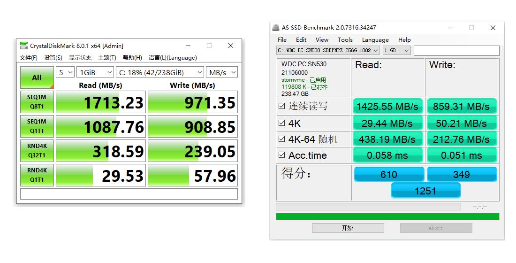Run the RND4K Q1T1 benchmark
Image resolution: width=516 pixels, height=263 pixels.
[37, 175]
